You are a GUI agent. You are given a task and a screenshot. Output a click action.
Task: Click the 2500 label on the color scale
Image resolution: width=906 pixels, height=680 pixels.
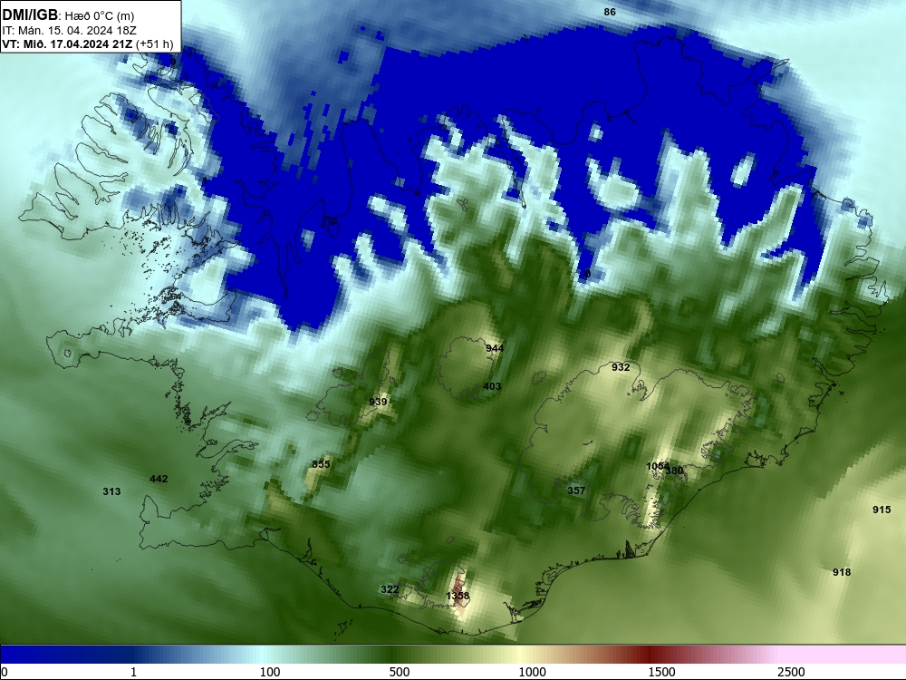point(791,672)
